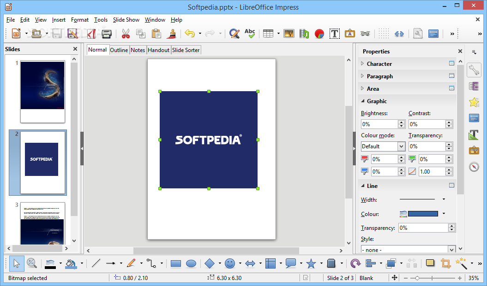Open the Navigator compass sidebar icon
The width and height of the screenshot is (487, 286).
tap(474, 167)
